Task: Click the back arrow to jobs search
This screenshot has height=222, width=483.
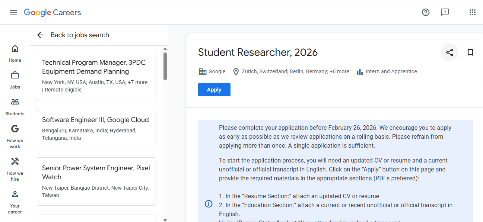Action: [40, 35]
